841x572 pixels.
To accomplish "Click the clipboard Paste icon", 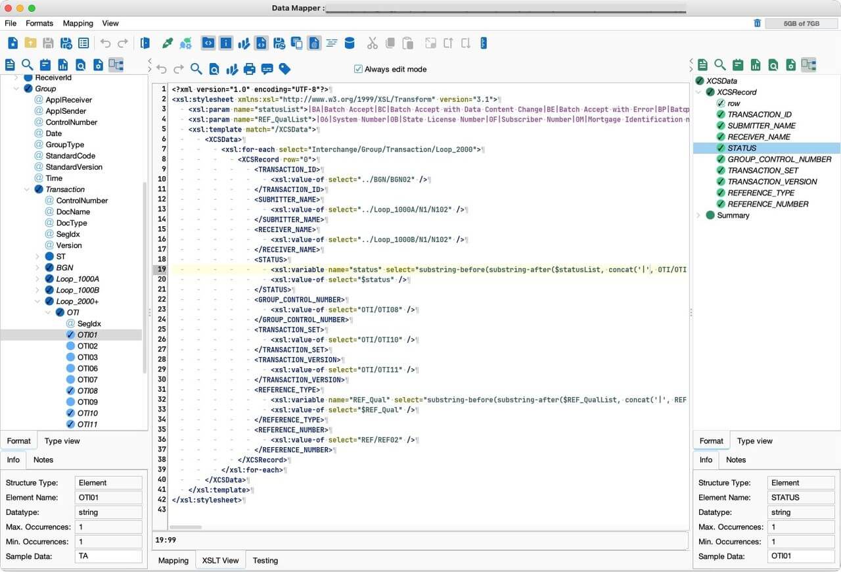I will tap(408, 43).
